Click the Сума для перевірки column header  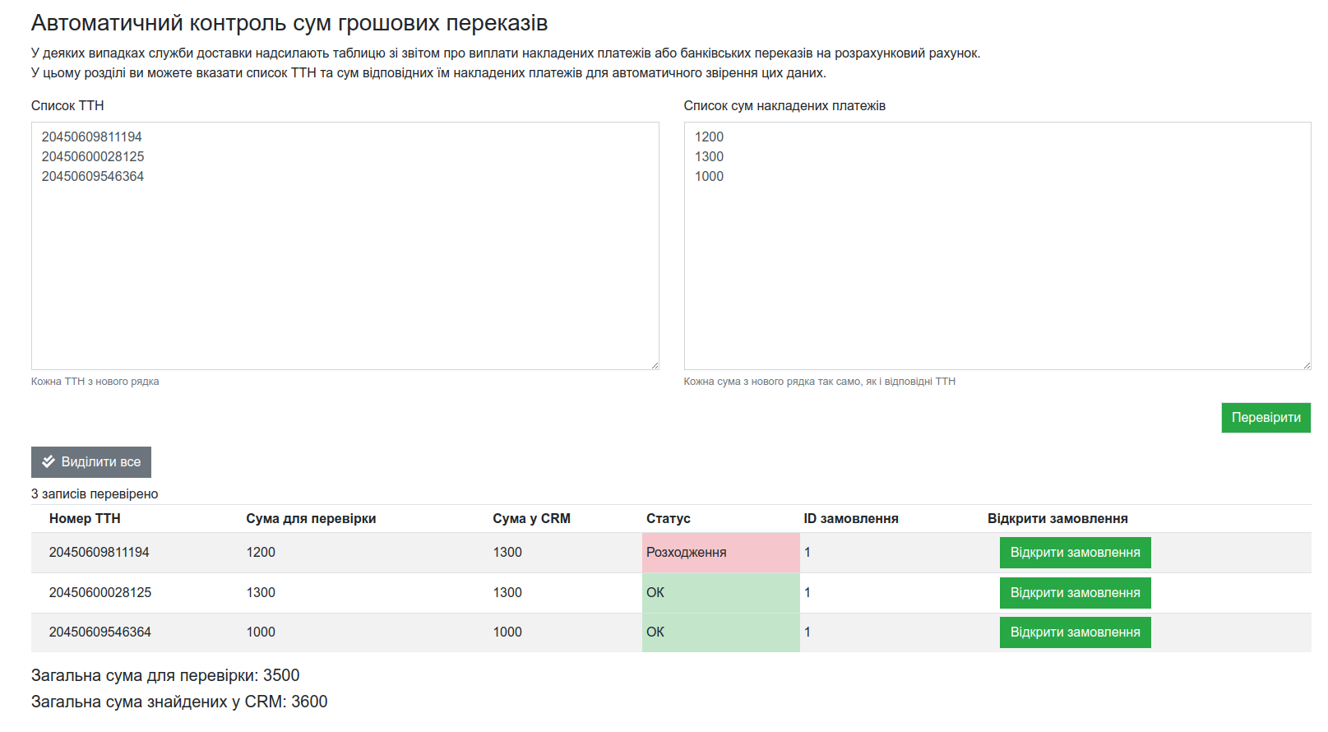(311, 519)
